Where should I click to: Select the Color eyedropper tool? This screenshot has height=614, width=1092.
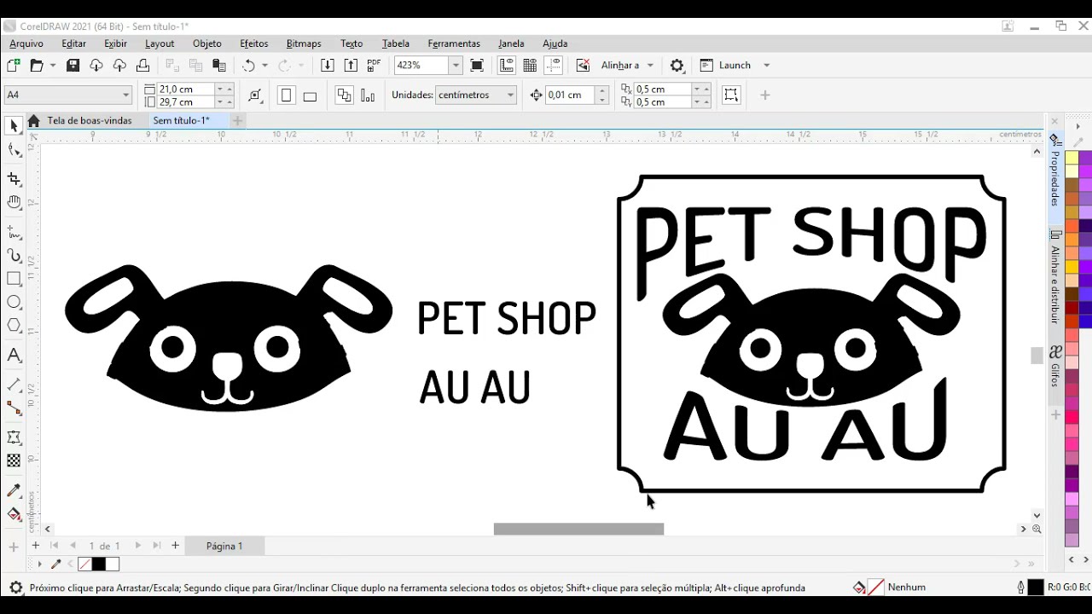[x=14, y=490]
